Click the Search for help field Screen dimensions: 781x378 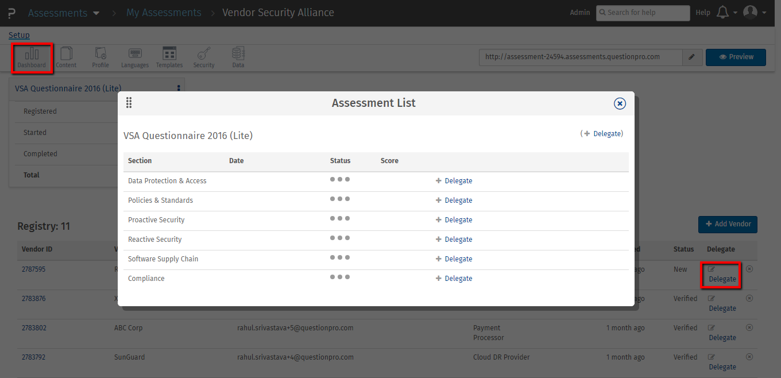pos(643,13)
